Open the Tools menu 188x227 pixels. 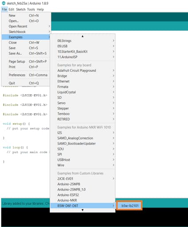31,9
